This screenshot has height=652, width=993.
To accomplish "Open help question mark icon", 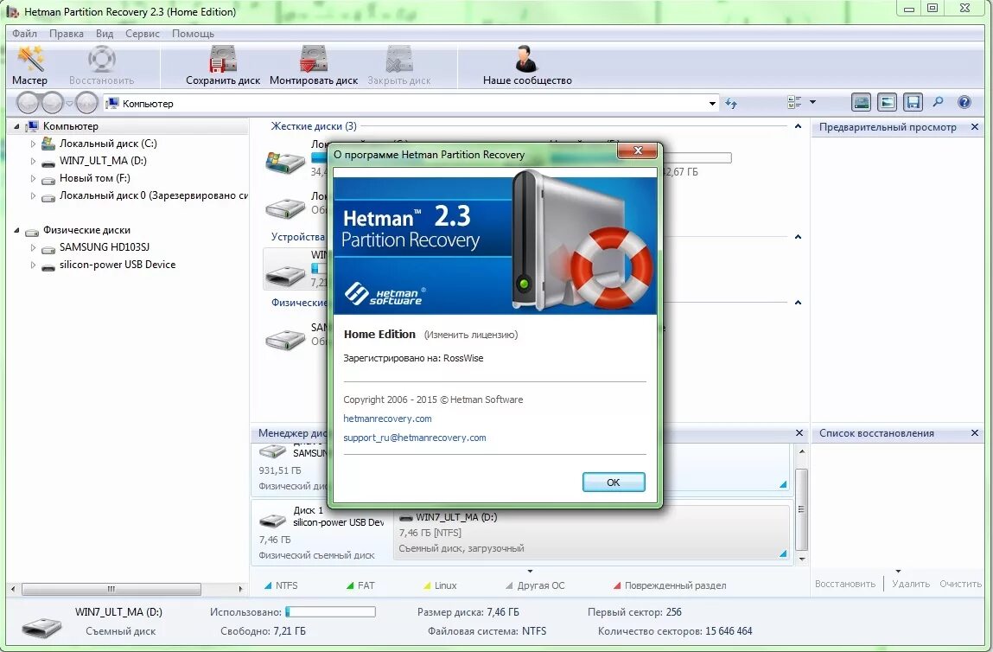I will pos(964,102).
